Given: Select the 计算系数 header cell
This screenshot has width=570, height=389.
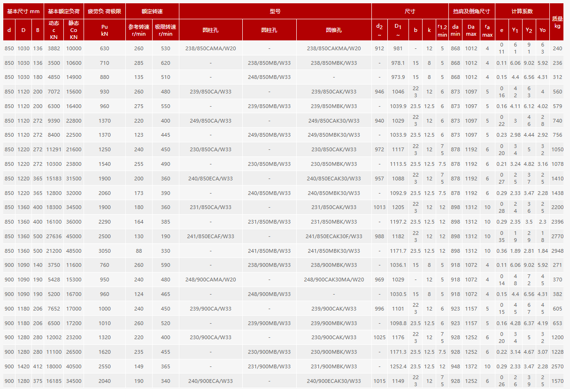Looking at the screenshot, I should point(522,11).
